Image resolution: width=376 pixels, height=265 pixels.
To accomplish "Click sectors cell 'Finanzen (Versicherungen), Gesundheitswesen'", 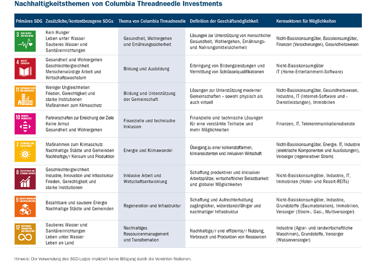I will (x=317, y=44).
